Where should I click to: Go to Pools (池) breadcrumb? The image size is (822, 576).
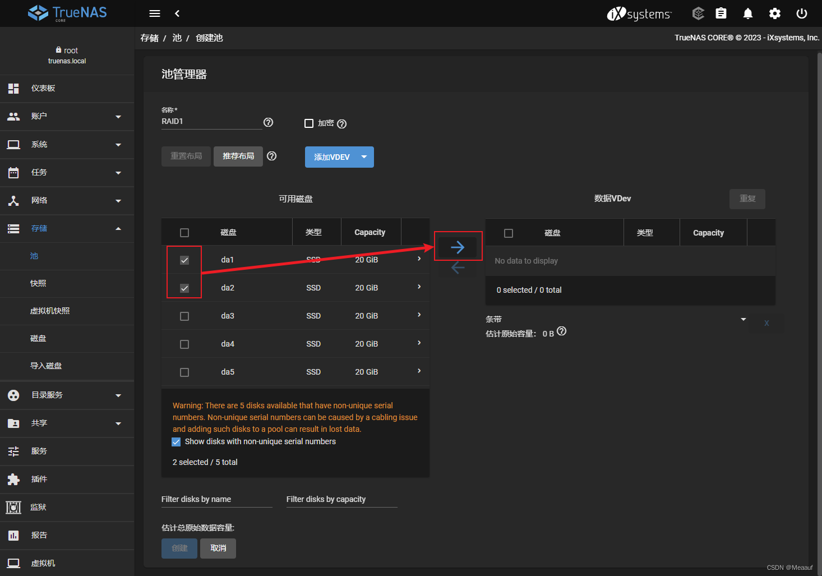click(177, 38)
